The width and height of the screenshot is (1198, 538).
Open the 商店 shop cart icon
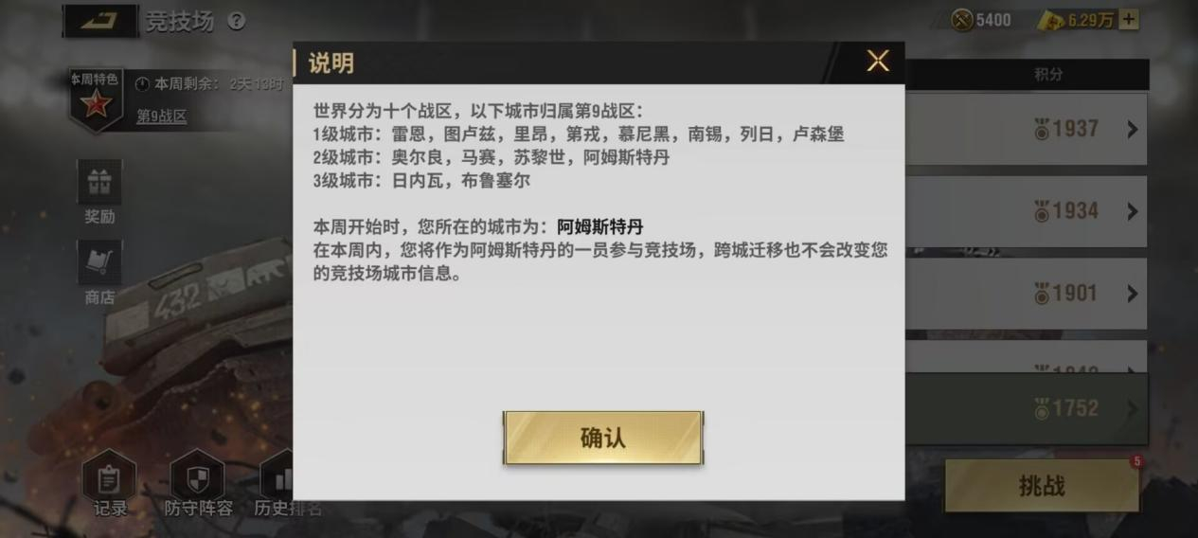[99, 262]
